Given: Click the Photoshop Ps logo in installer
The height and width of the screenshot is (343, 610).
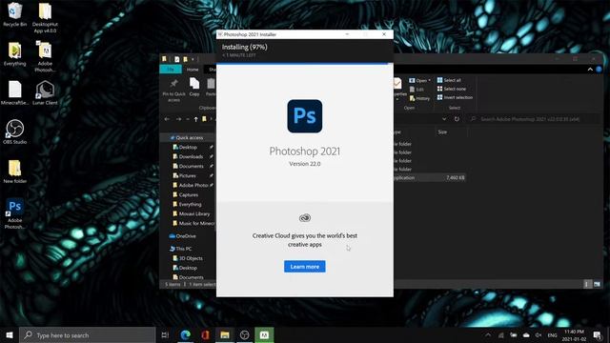Looking at the screenshot, I should (305, 116).
